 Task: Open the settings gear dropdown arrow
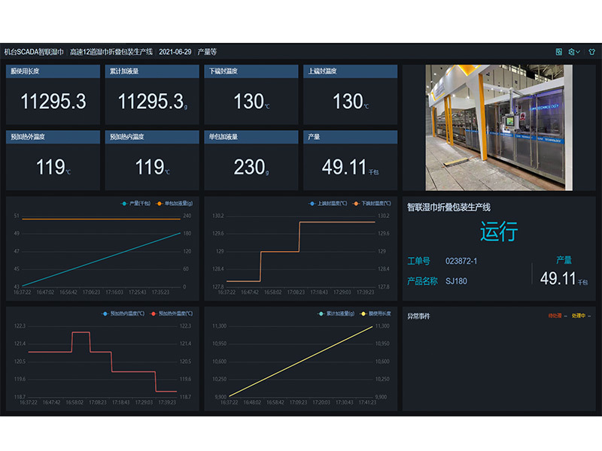coord(578,52)
